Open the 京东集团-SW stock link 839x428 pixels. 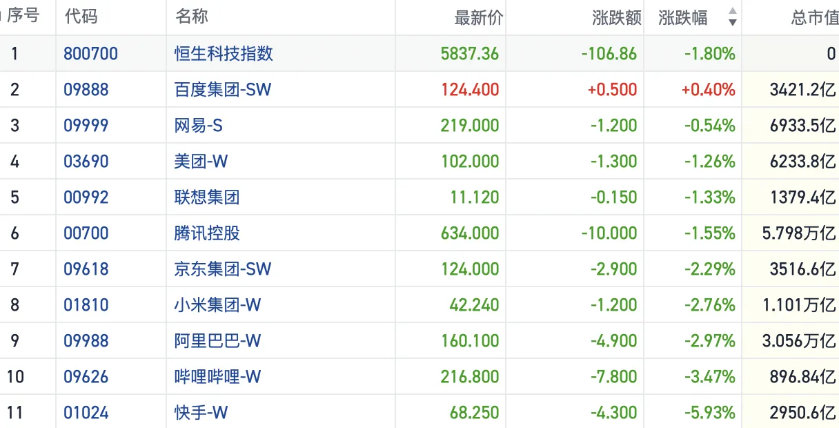(x=223, y=269)
